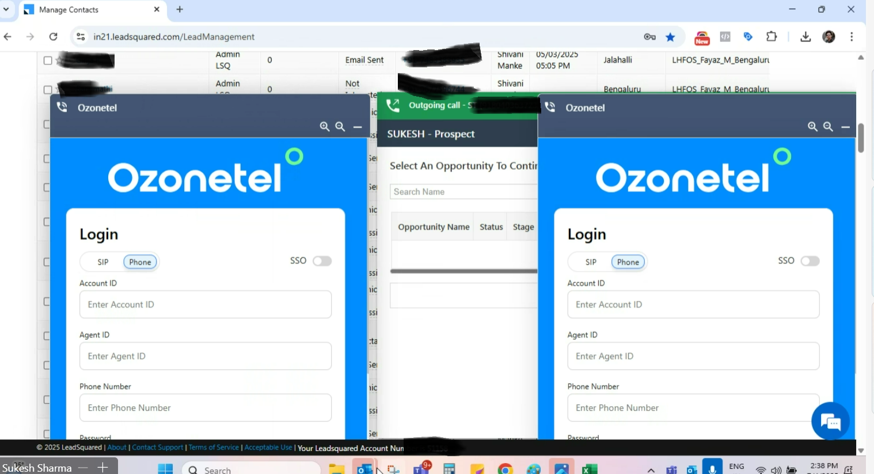Viewport: 874px width, 474px height.
Task: Toggle SSO in the right Ozonetel login
Action: (810, 261)
